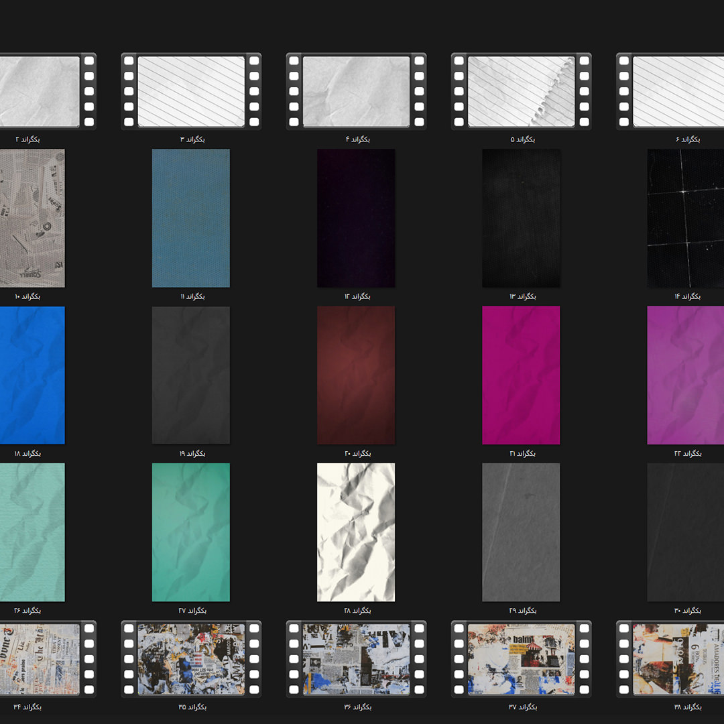The image size is (724, 724).
Task: Pick the magenta paper background بکگراند ۲۱
Action: point(521,375)
